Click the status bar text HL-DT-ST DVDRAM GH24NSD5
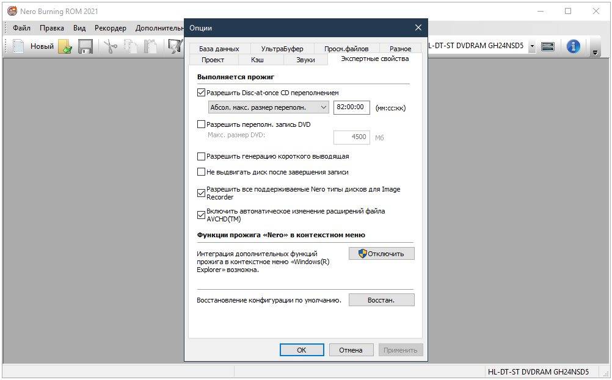This screenshot has width=612, height=380. 538,372
